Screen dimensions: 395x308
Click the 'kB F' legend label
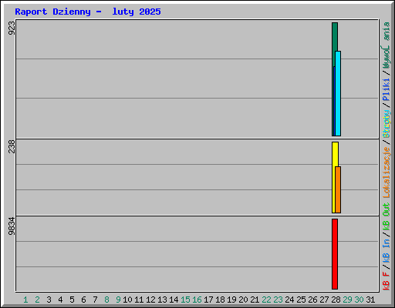coord(386,281)
